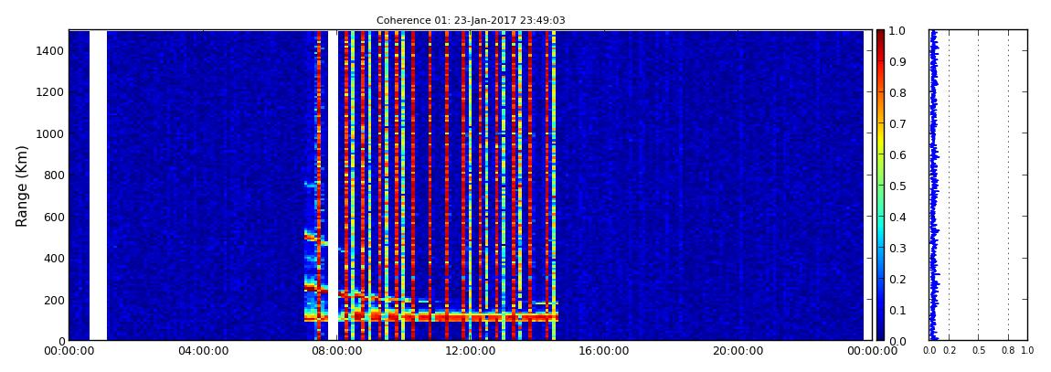Click the 0.2 tick label under the profile plot
1051x372 pixels.
(949, 351)
